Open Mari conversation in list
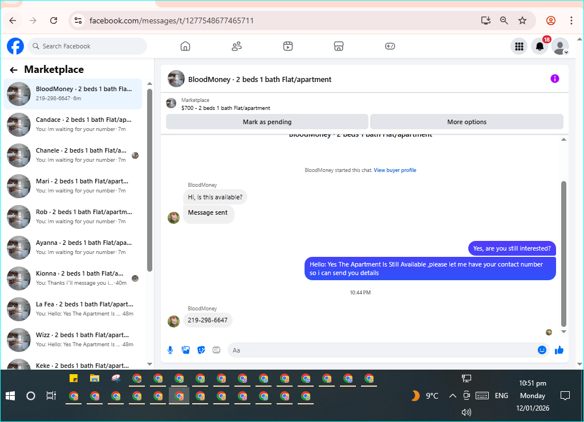 coord(73,186)
